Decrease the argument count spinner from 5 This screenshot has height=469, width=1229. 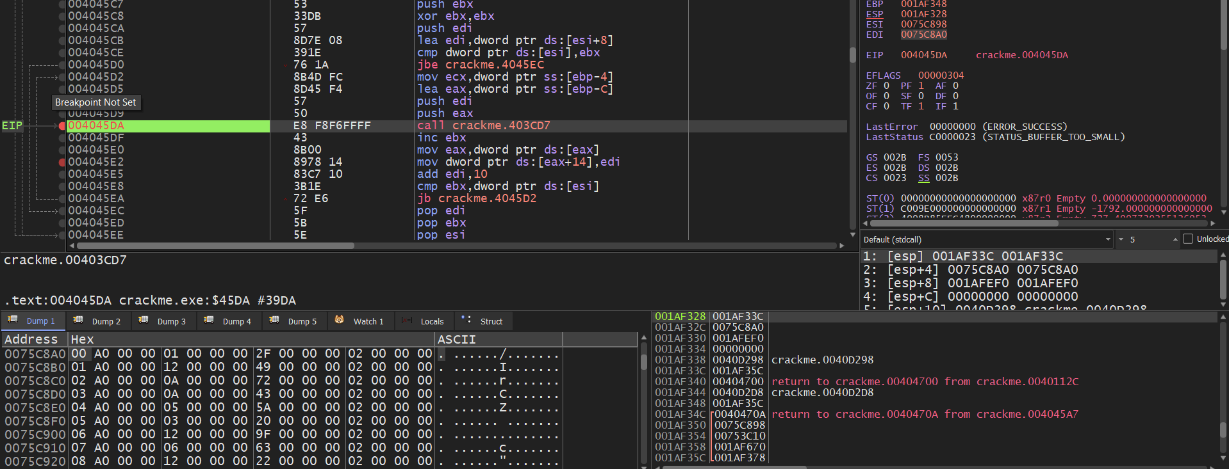[x=1121, y=239]
